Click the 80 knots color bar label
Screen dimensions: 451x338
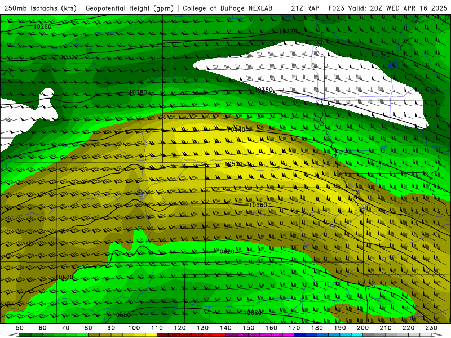coord(89,328)
